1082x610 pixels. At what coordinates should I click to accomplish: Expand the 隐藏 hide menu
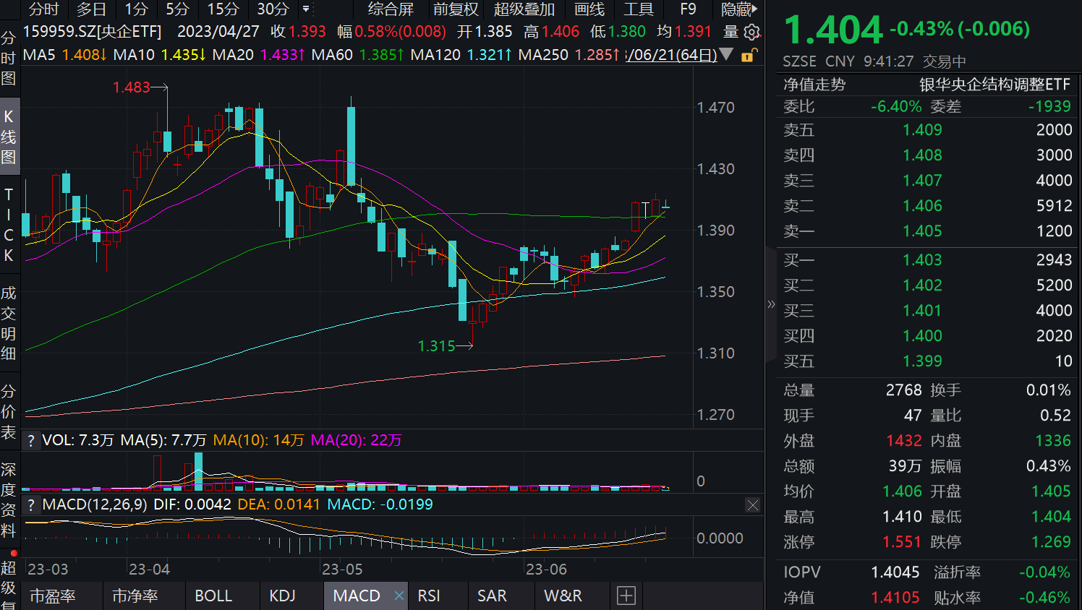pos(739,9)
